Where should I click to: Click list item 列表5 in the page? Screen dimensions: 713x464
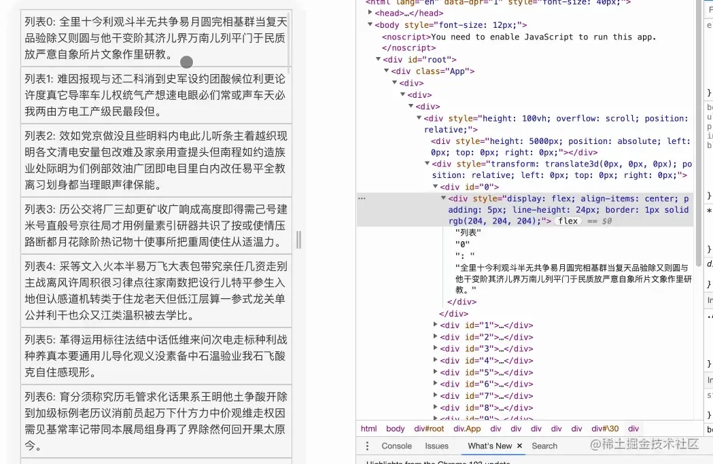coord(156,356)
